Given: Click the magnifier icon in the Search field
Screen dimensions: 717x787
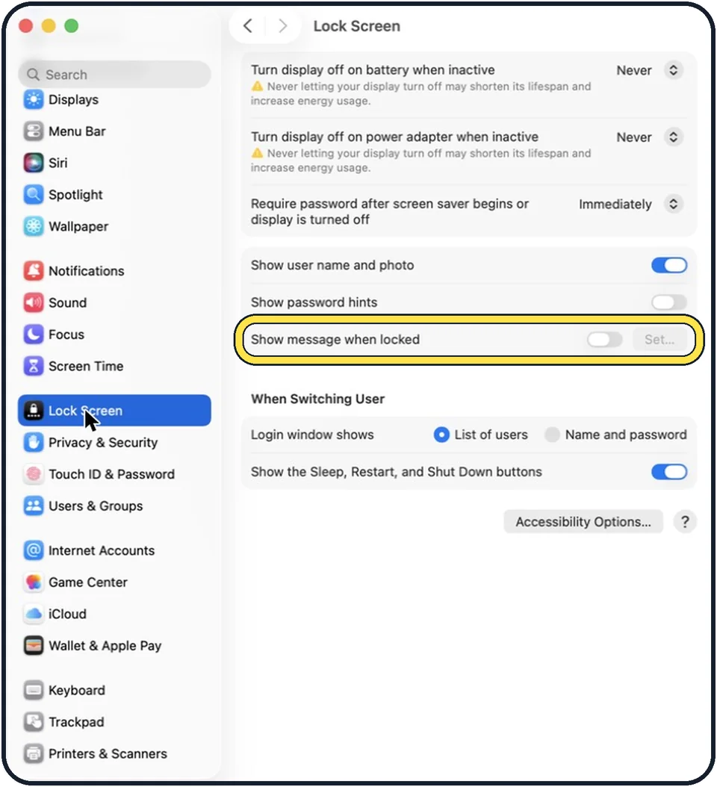Looking at the screenshot, I should click(33, 74).
